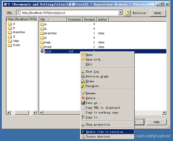
Task: Select folder a row in file list
Action: pos(103,24)
